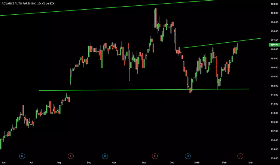The height and width of the screenshot is (165, 280).
Task: Click the 124.00 price axis label
Action: 274,149
